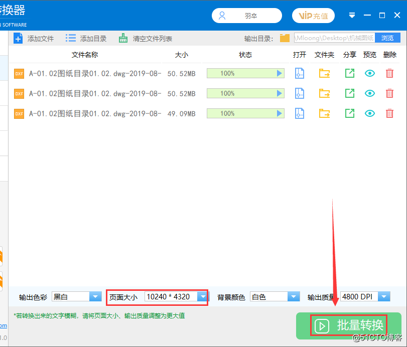
Task: Click the Add File plus icon
Action: point(18,39)
